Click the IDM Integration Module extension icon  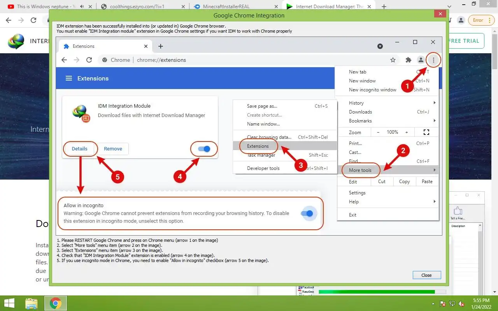click(81, 114)
